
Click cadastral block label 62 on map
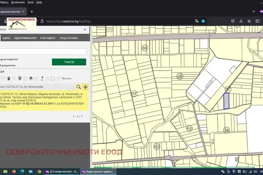pos(157,147)
